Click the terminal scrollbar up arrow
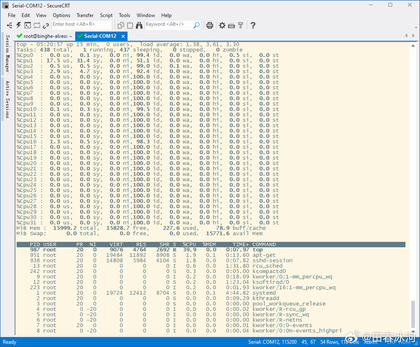This screenshot has width=420, height=347. (x=413, y=46)
